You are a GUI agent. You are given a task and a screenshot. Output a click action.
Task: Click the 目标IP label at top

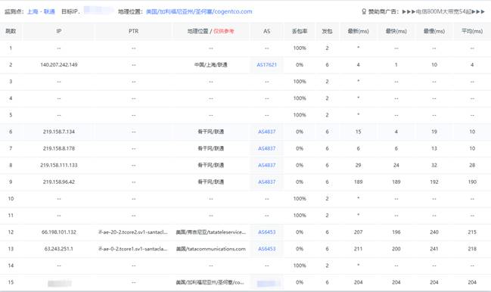[x=70, y=11]
